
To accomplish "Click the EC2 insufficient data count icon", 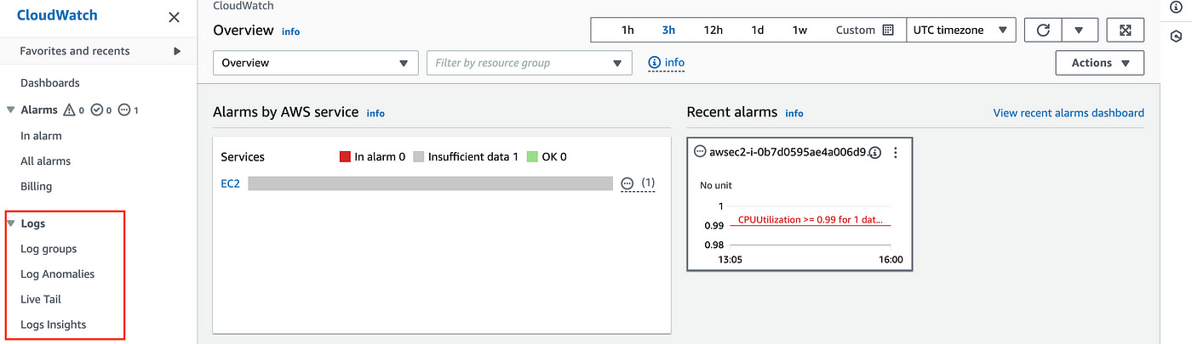I will tap(628, 183).
